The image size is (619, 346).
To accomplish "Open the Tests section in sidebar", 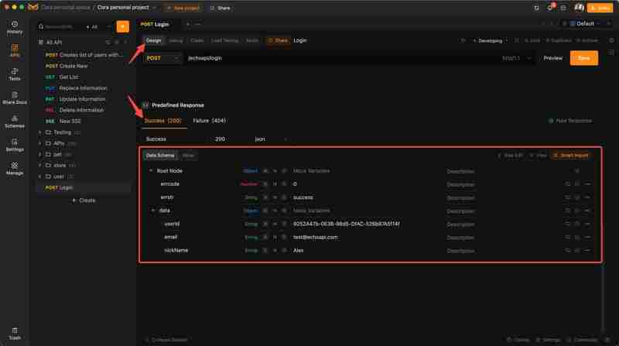I will point(15,74).
